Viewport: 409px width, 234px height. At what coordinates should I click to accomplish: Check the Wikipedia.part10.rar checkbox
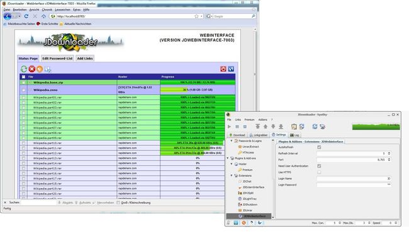[23, 143]
